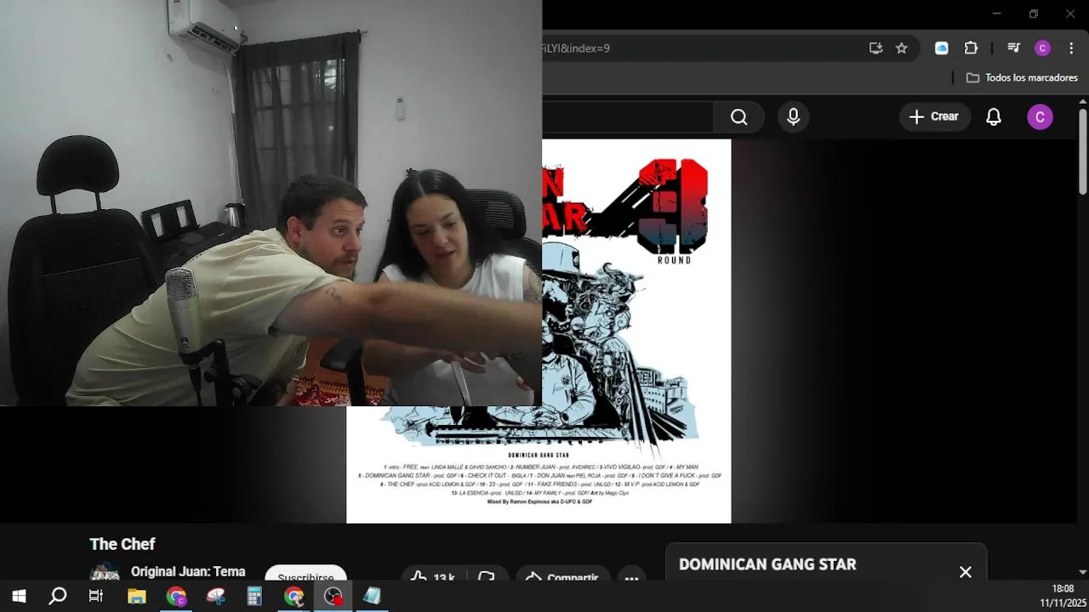
Task: Open the taskbar clock showing 18:08
Action: click(x=1062, y=596)
